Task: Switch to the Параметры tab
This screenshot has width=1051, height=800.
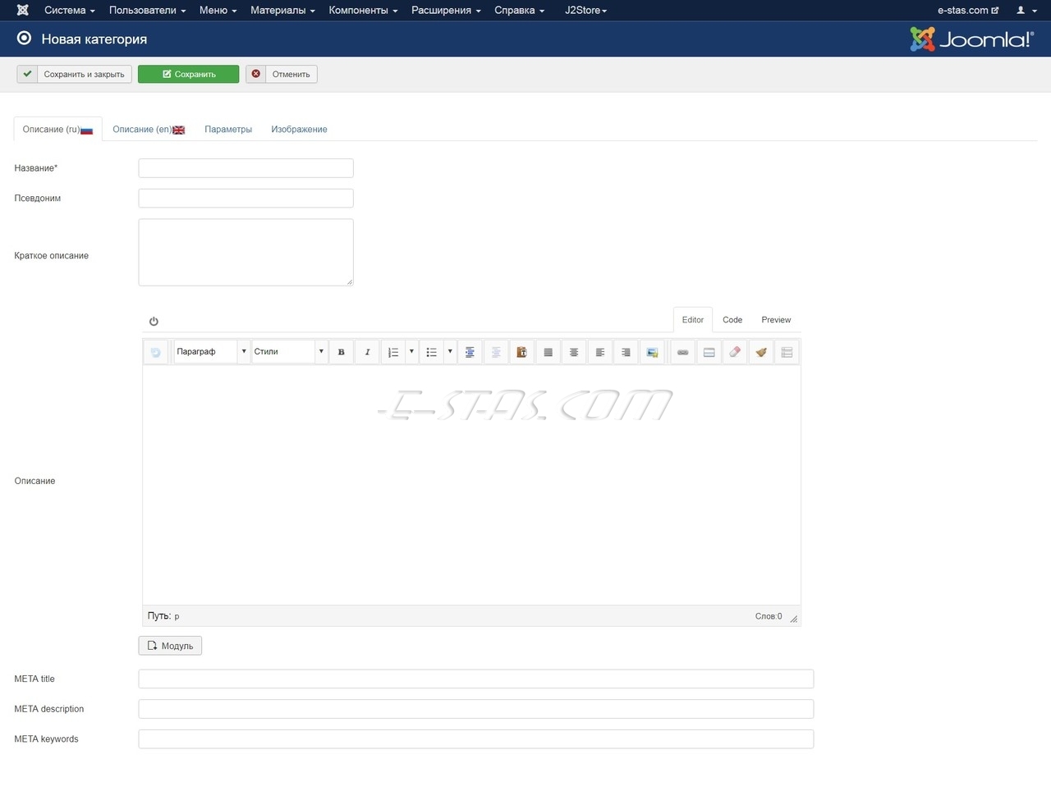Action: [x=228, y=130]
